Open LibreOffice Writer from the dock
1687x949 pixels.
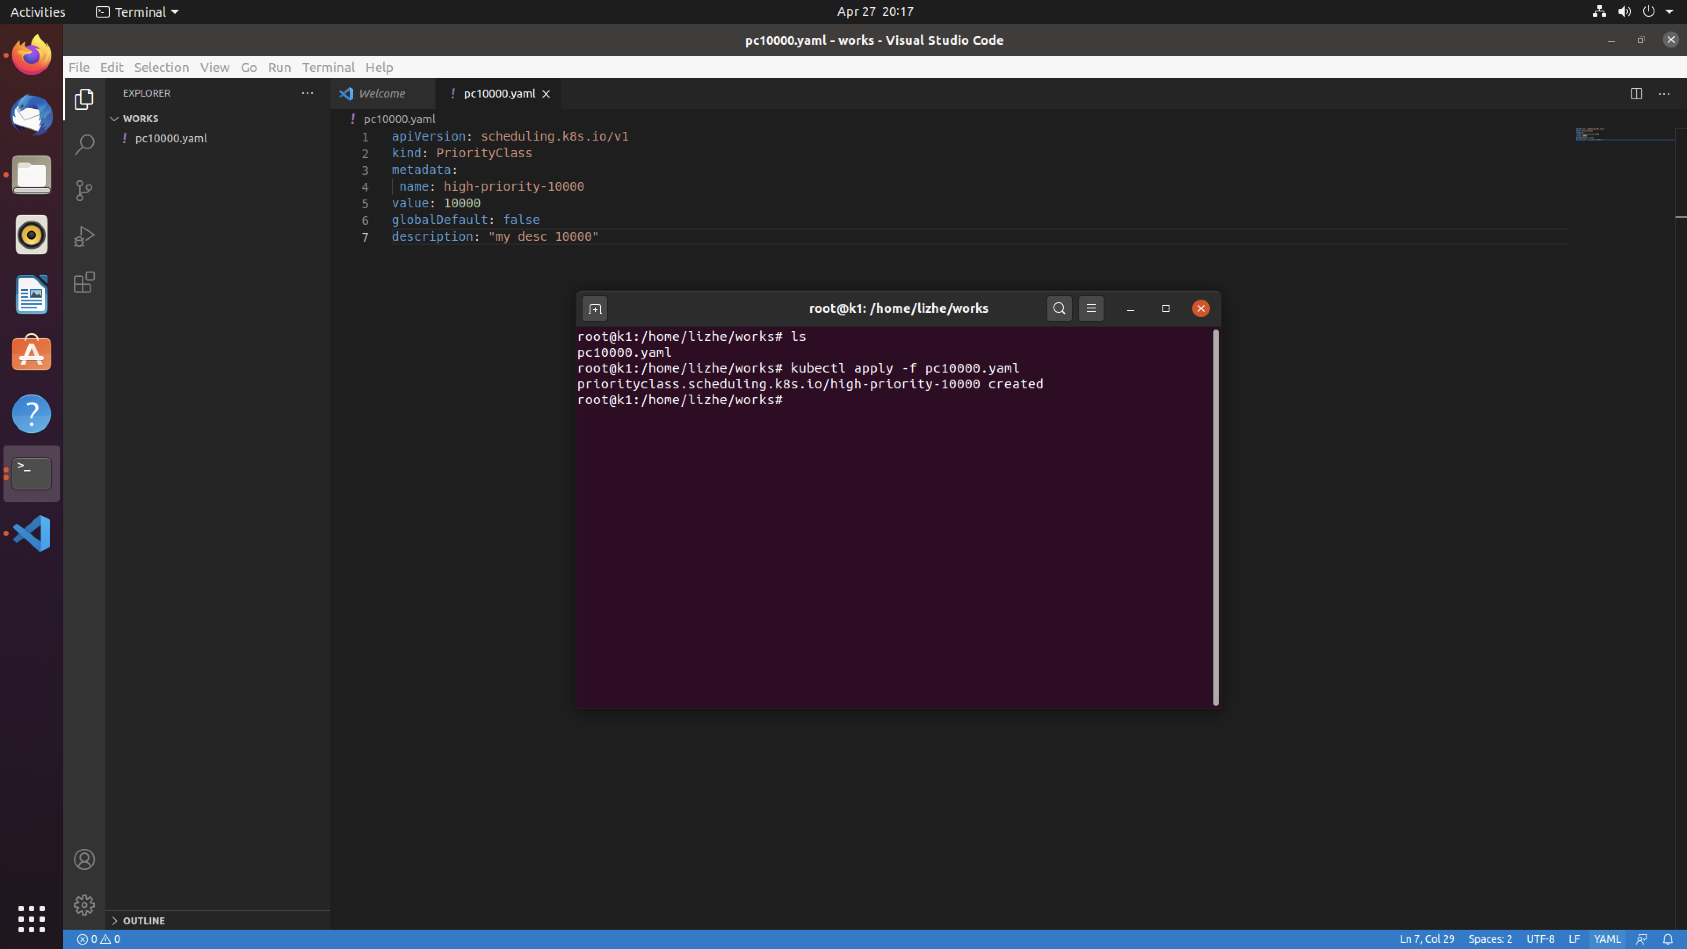click(x=32, y=294)
